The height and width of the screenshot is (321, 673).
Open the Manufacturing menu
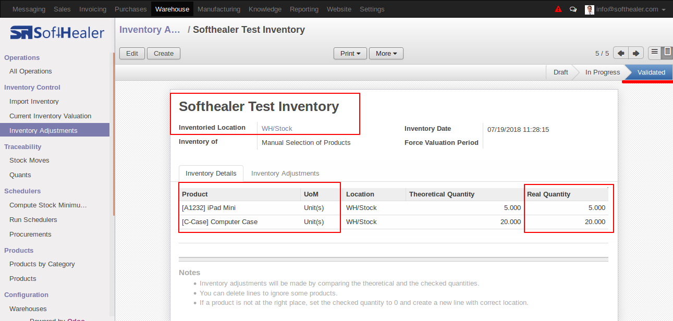pos(219,9)
